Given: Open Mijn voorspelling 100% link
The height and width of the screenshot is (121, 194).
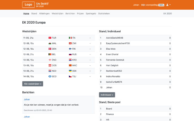Looking at the screenshot, I should (x=153, y=5).
